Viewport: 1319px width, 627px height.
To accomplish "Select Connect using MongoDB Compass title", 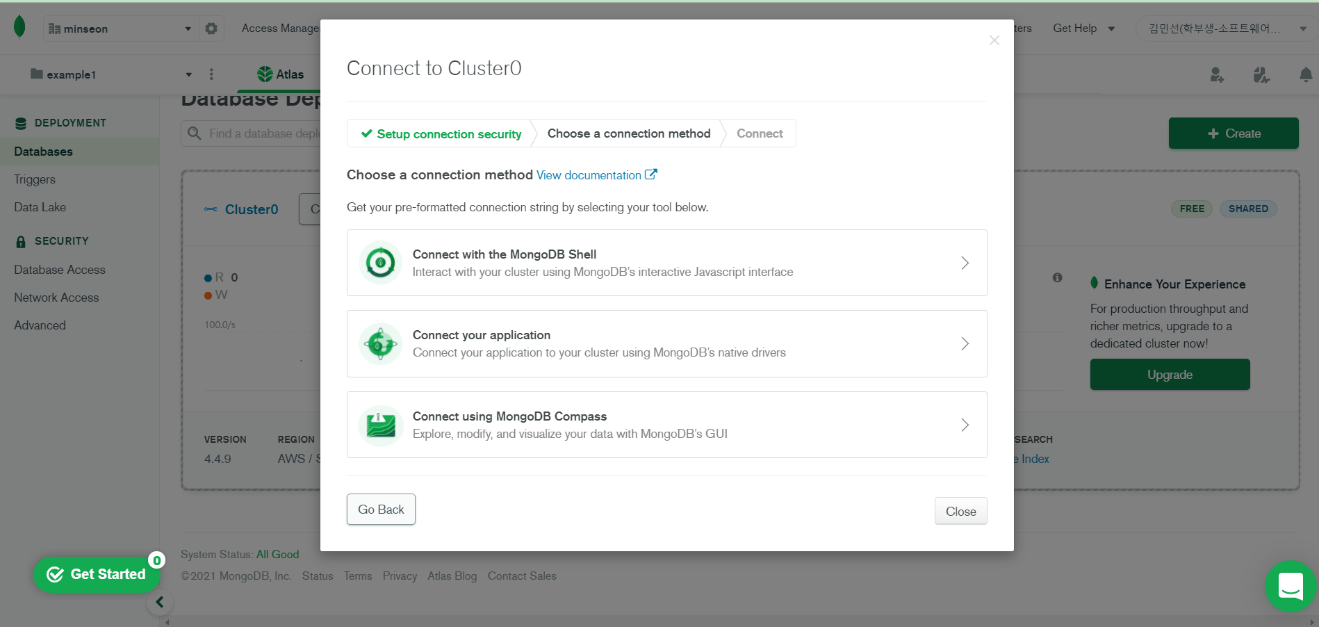I will point(509,416).
